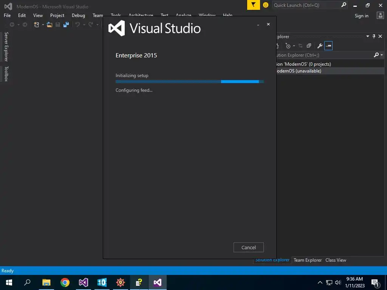Viewport: 387px width, 290px height.
Task: Click the Ready status bar text
Action: 8,270
